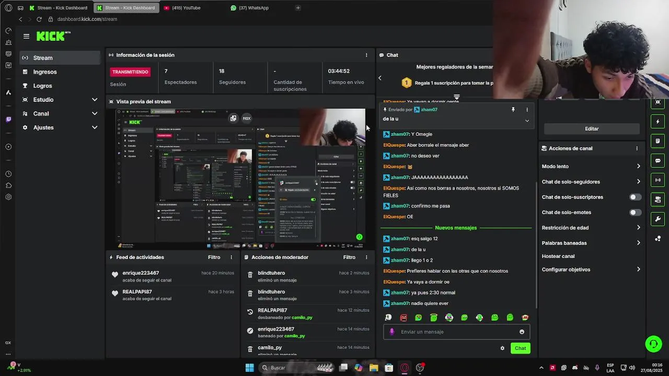Open pinned message three-dot options
The image size is (669, 376).
pos(527,110)
